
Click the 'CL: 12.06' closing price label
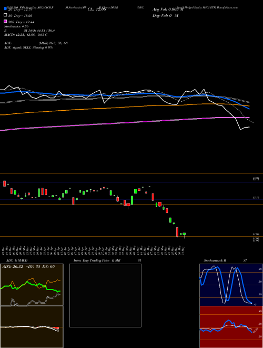97,9
